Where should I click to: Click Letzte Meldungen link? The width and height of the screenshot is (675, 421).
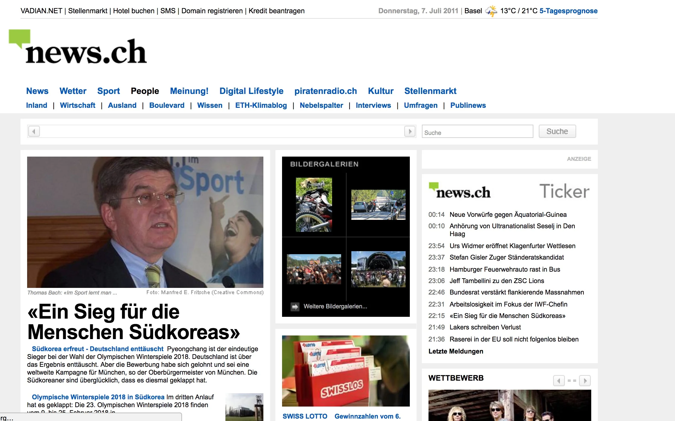coord(456,351)
